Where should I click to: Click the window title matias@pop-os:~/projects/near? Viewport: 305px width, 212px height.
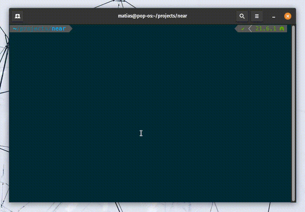(152, 16)
